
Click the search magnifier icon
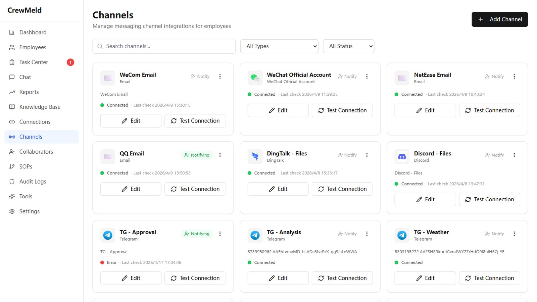100,46
